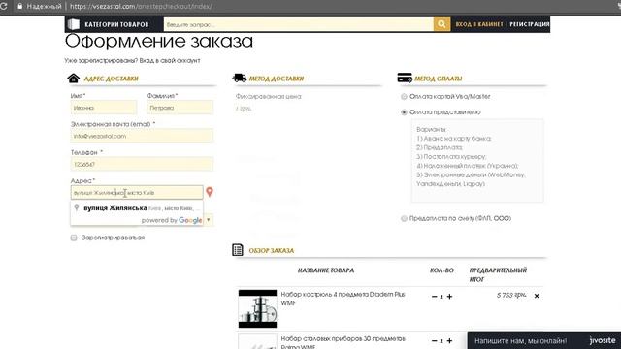
Task: Open the Регистрация link
Action: click(x=530, y=24)
